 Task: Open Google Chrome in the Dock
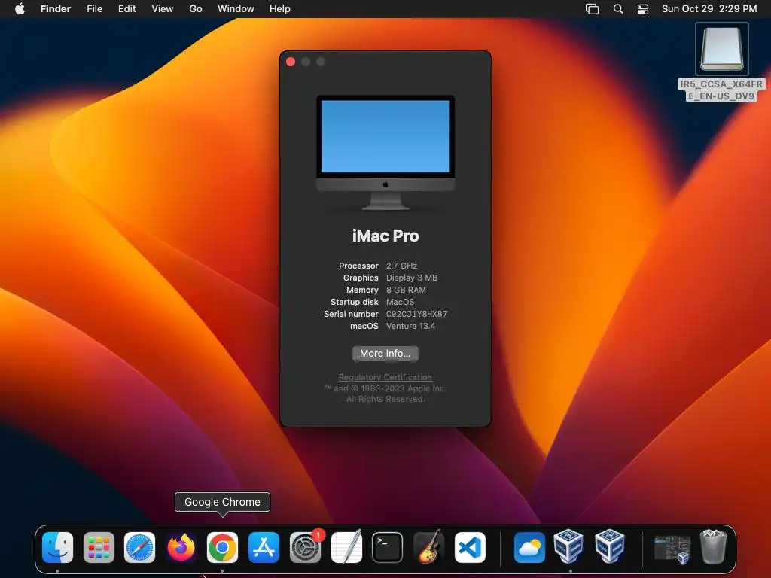coord(222,547)
